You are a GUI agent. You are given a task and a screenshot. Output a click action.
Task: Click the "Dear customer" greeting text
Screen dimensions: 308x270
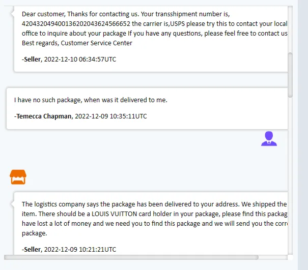pos(43,14)
